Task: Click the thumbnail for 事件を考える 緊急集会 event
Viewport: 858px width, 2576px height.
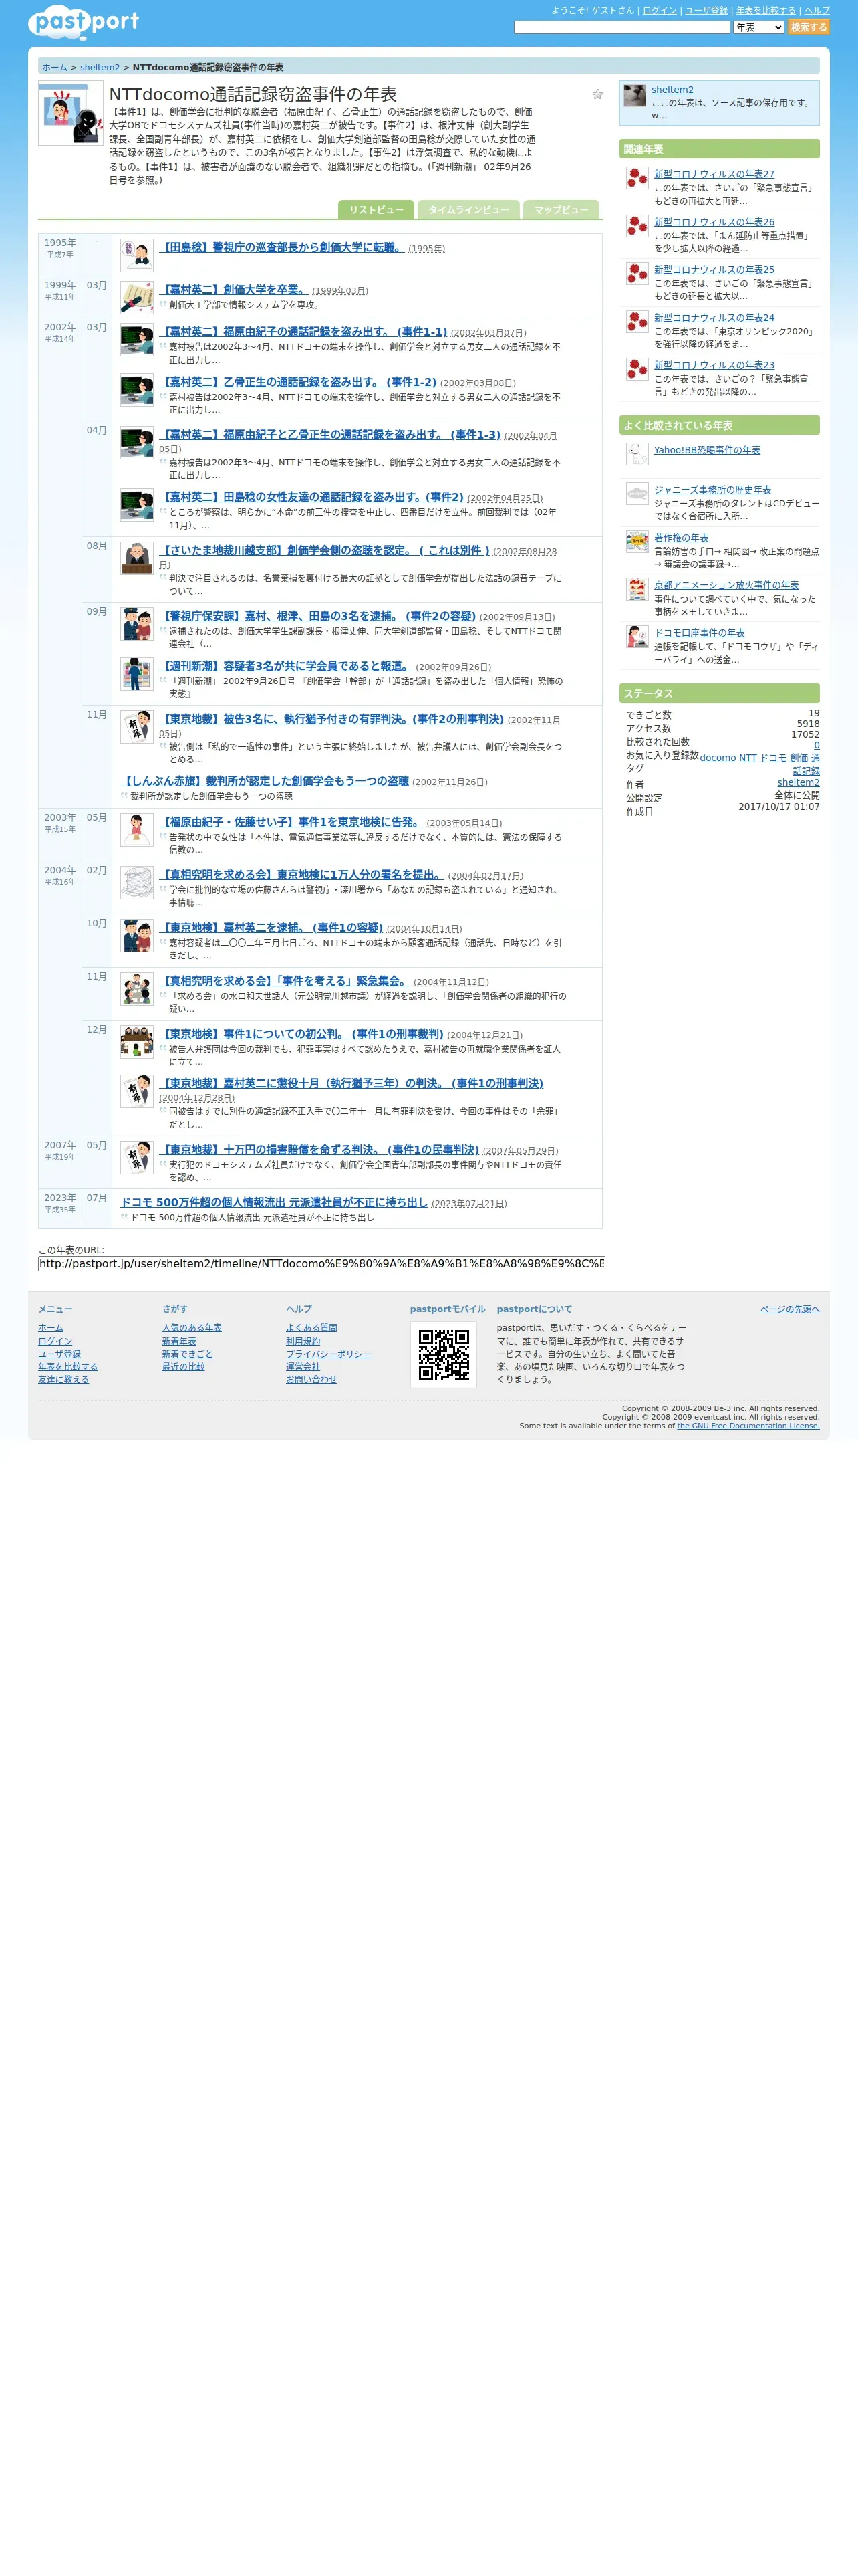Action: (x=137, y=989)
